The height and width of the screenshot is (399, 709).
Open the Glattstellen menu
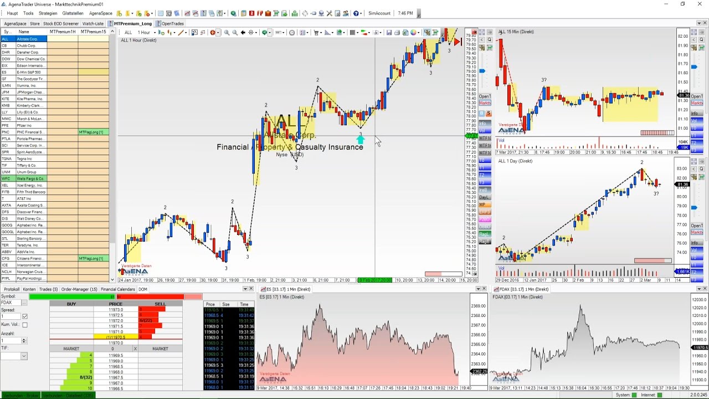tap(73, 13)
